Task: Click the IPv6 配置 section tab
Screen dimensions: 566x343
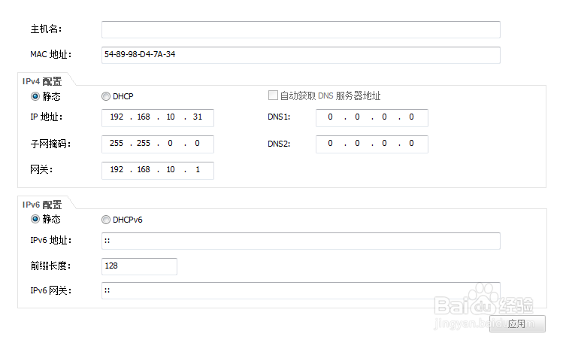Action: tap(42, 204)
